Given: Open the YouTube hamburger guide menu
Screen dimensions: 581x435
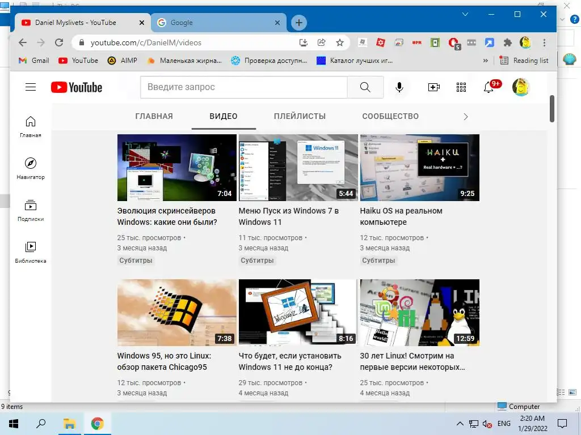Looking at the screenshot, I should [31, 87].
